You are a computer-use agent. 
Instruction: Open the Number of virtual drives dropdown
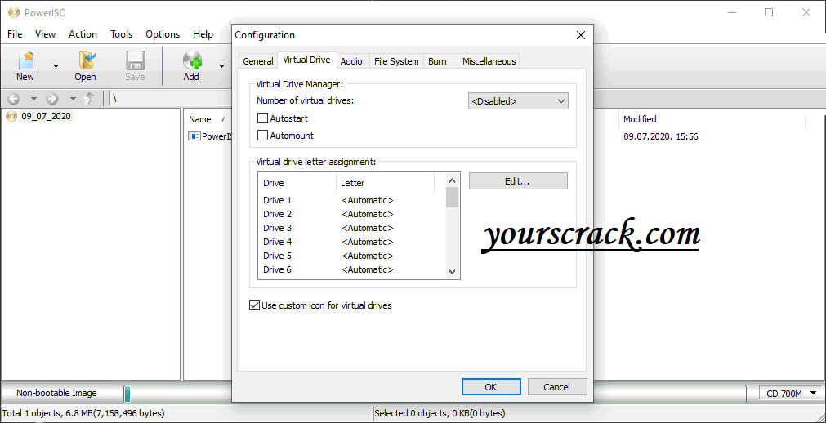(518, 101)
